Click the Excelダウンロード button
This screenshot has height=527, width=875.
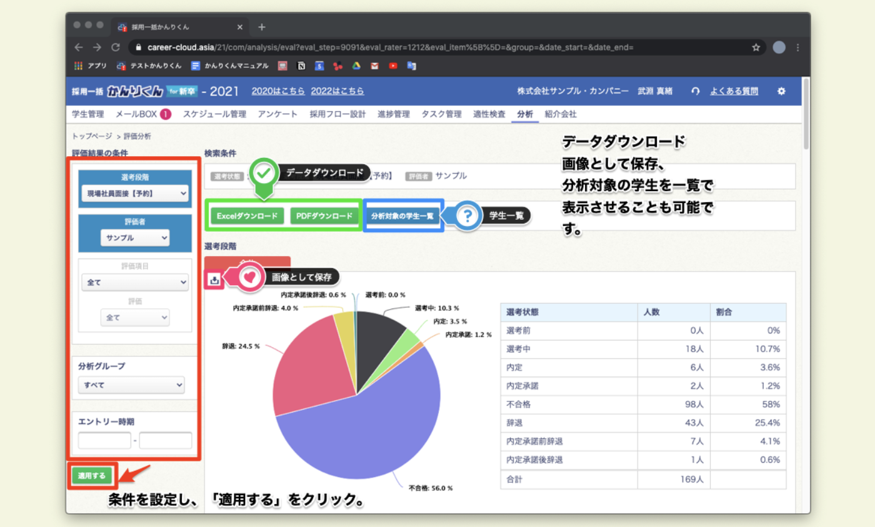coord(247,216)
